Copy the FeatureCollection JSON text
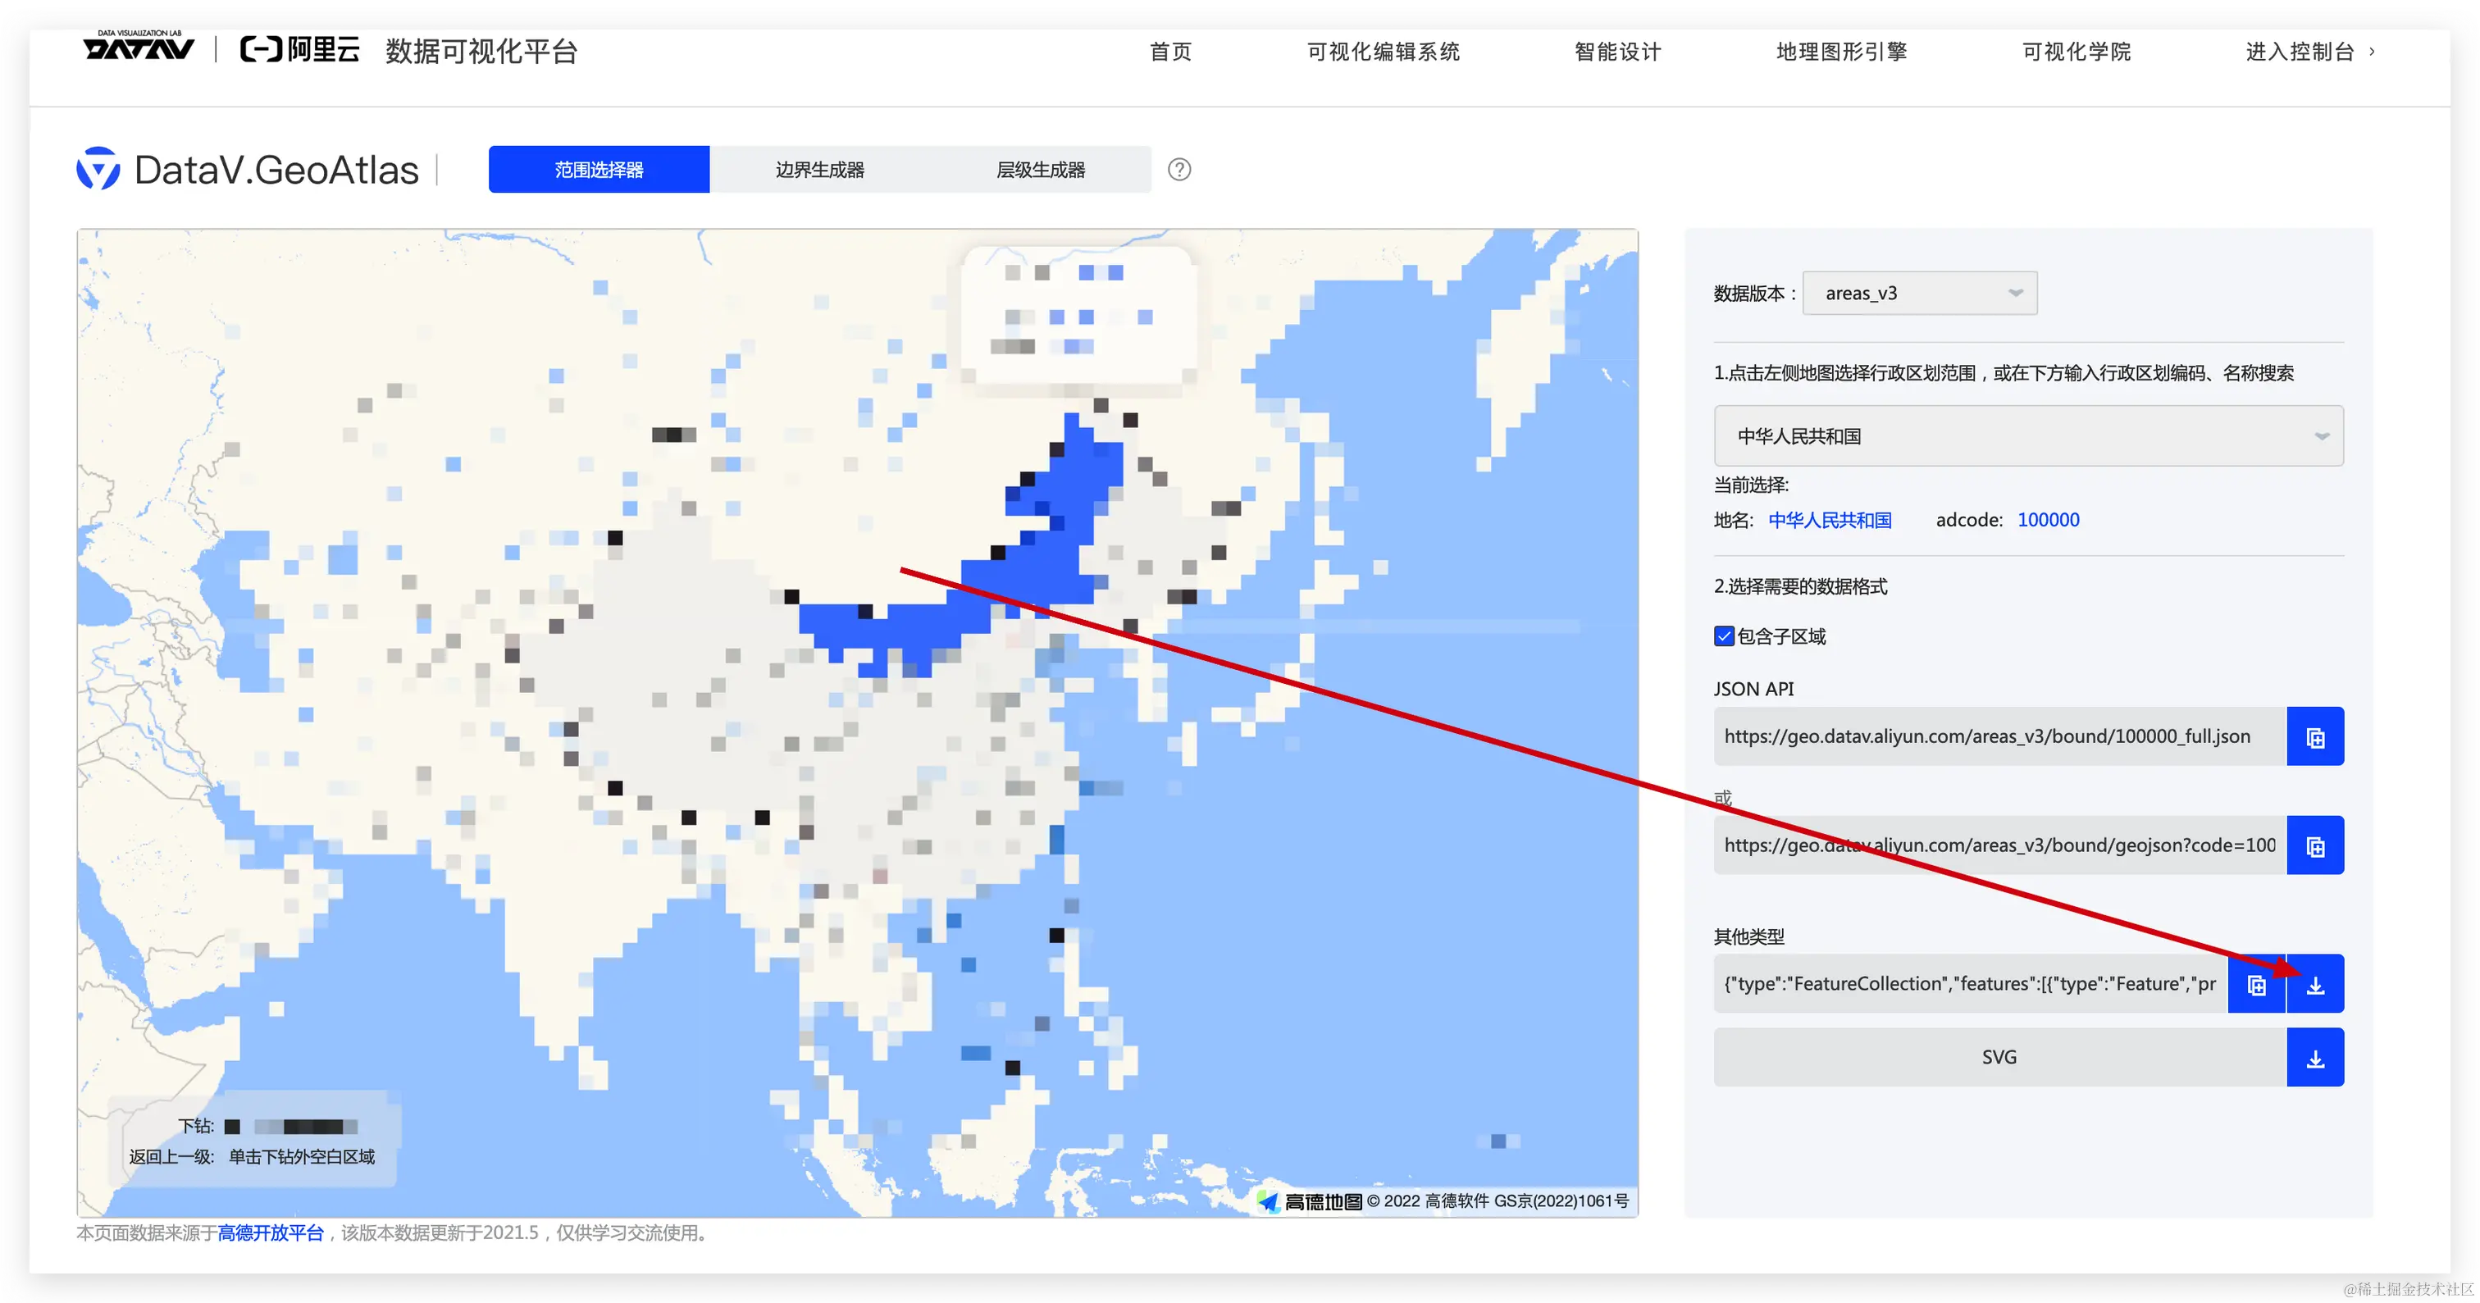2480x1303 pixels. [2255, 985]
